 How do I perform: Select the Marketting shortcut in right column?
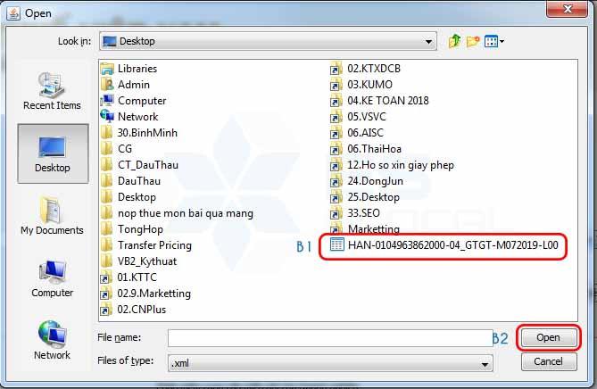tap(365, 229)
